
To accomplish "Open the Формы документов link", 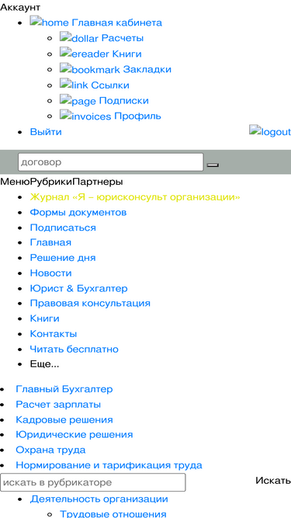I will click(78, 213).
